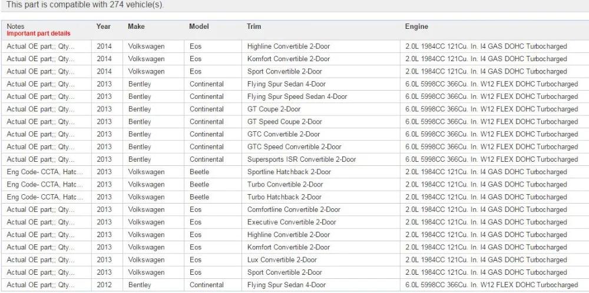Click 'Eng Code- CCTA' note in Turbo Convertible row
The width and height of the screenshot is (589, 293).
[45, 184]
